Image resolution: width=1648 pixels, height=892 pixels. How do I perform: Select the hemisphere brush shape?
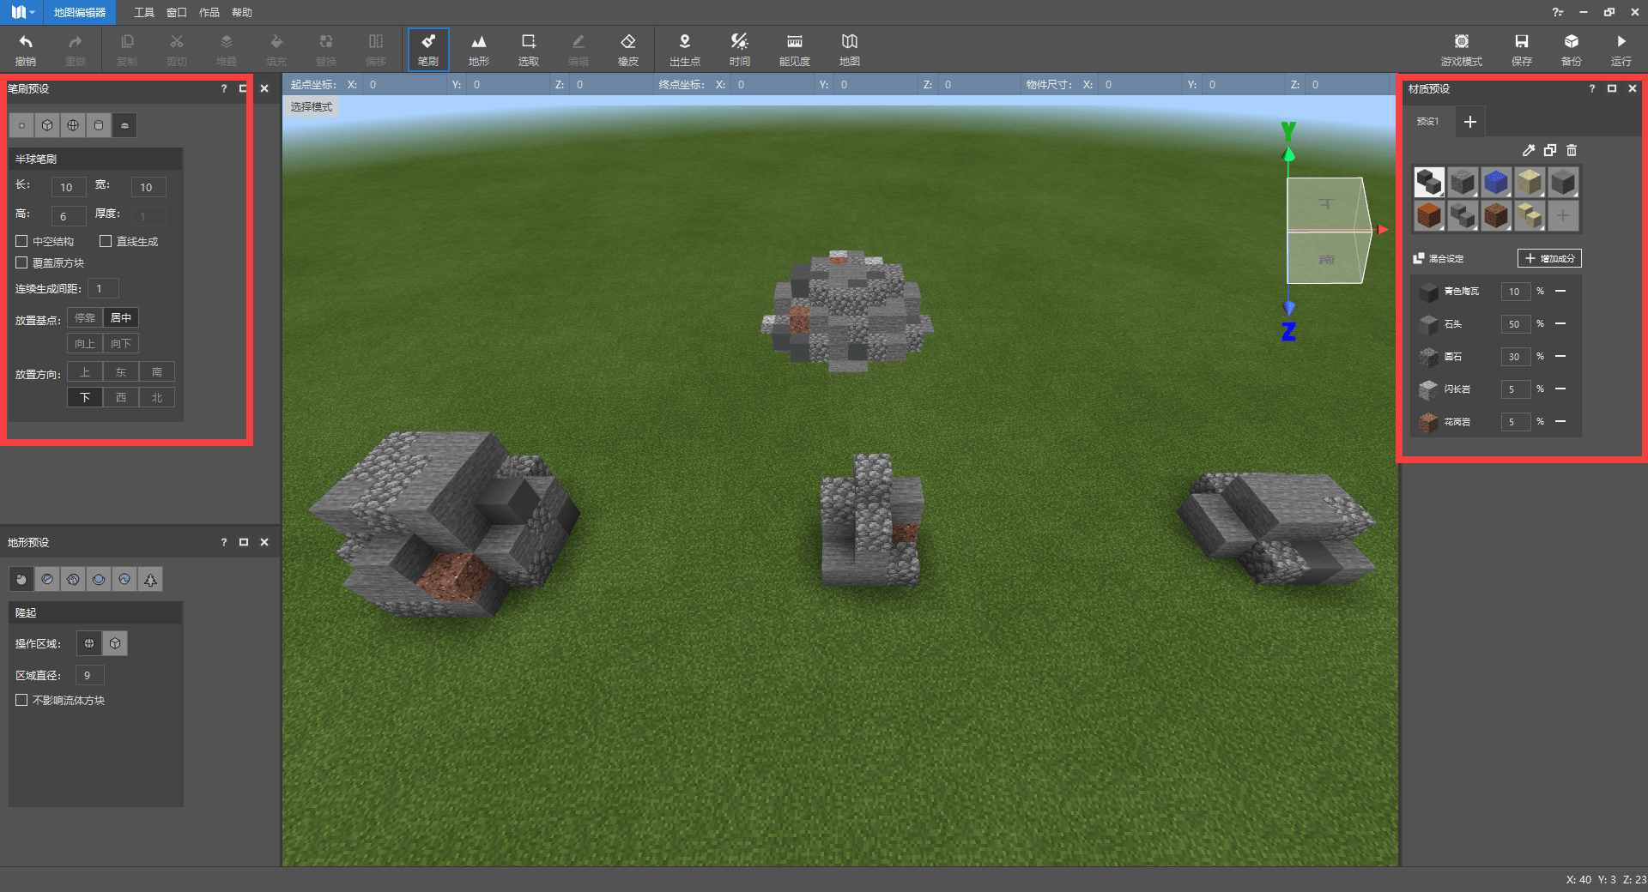pyautogui.click(x=124, y=125)
